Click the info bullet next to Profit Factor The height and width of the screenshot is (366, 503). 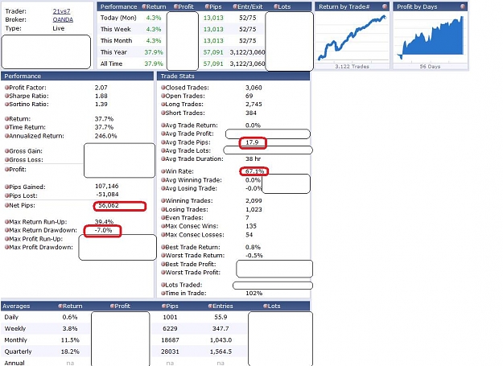[x=6, y=88]
